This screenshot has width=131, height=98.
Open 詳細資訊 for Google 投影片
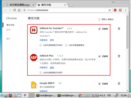[x=43, y=91]
